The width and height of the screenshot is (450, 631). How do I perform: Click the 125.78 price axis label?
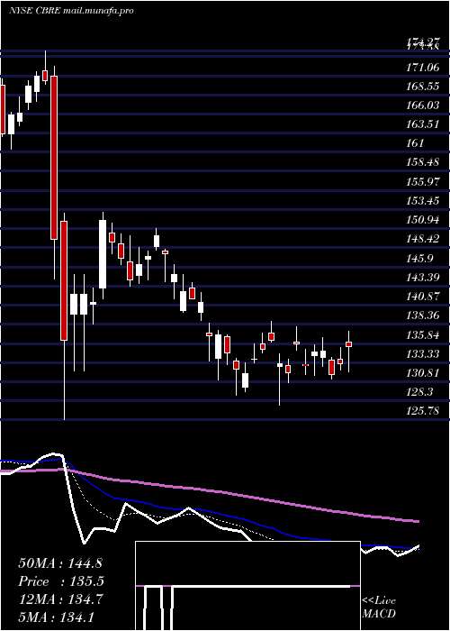(423, 411)
